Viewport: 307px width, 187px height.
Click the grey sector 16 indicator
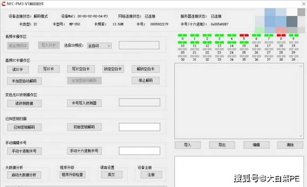[x=256, y=42]
